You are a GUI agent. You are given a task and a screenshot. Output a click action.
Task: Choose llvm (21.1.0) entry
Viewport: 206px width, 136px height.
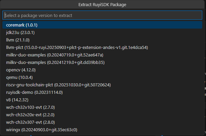(102, 40)
